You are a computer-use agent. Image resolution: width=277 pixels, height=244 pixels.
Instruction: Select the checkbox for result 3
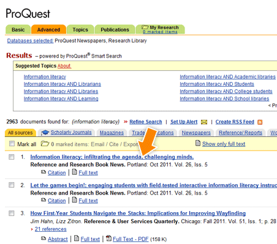pos(12,213)
